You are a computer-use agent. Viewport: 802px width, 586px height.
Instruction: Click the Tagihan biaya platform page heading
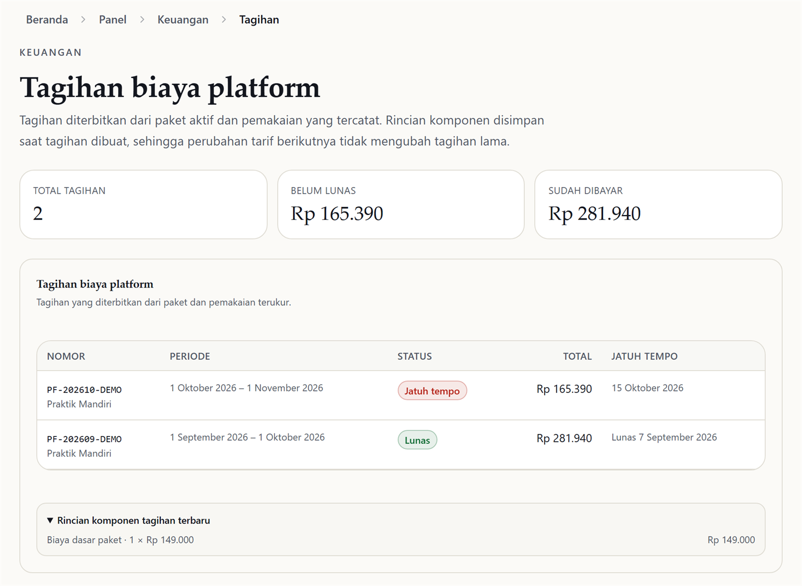pyautogui.click(x=170, y=88)
